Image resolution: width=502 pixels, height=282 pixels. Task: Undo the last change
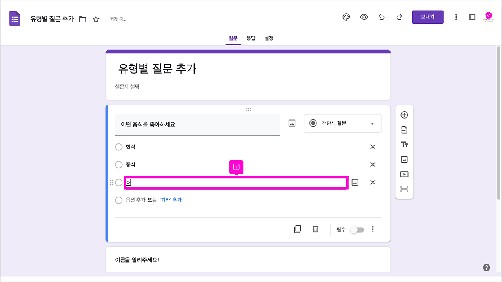pyautogui.click(x=381, y=17)
